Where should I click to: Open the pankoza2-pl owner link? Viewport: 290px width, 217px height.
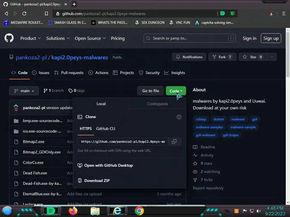coord(31,57)
